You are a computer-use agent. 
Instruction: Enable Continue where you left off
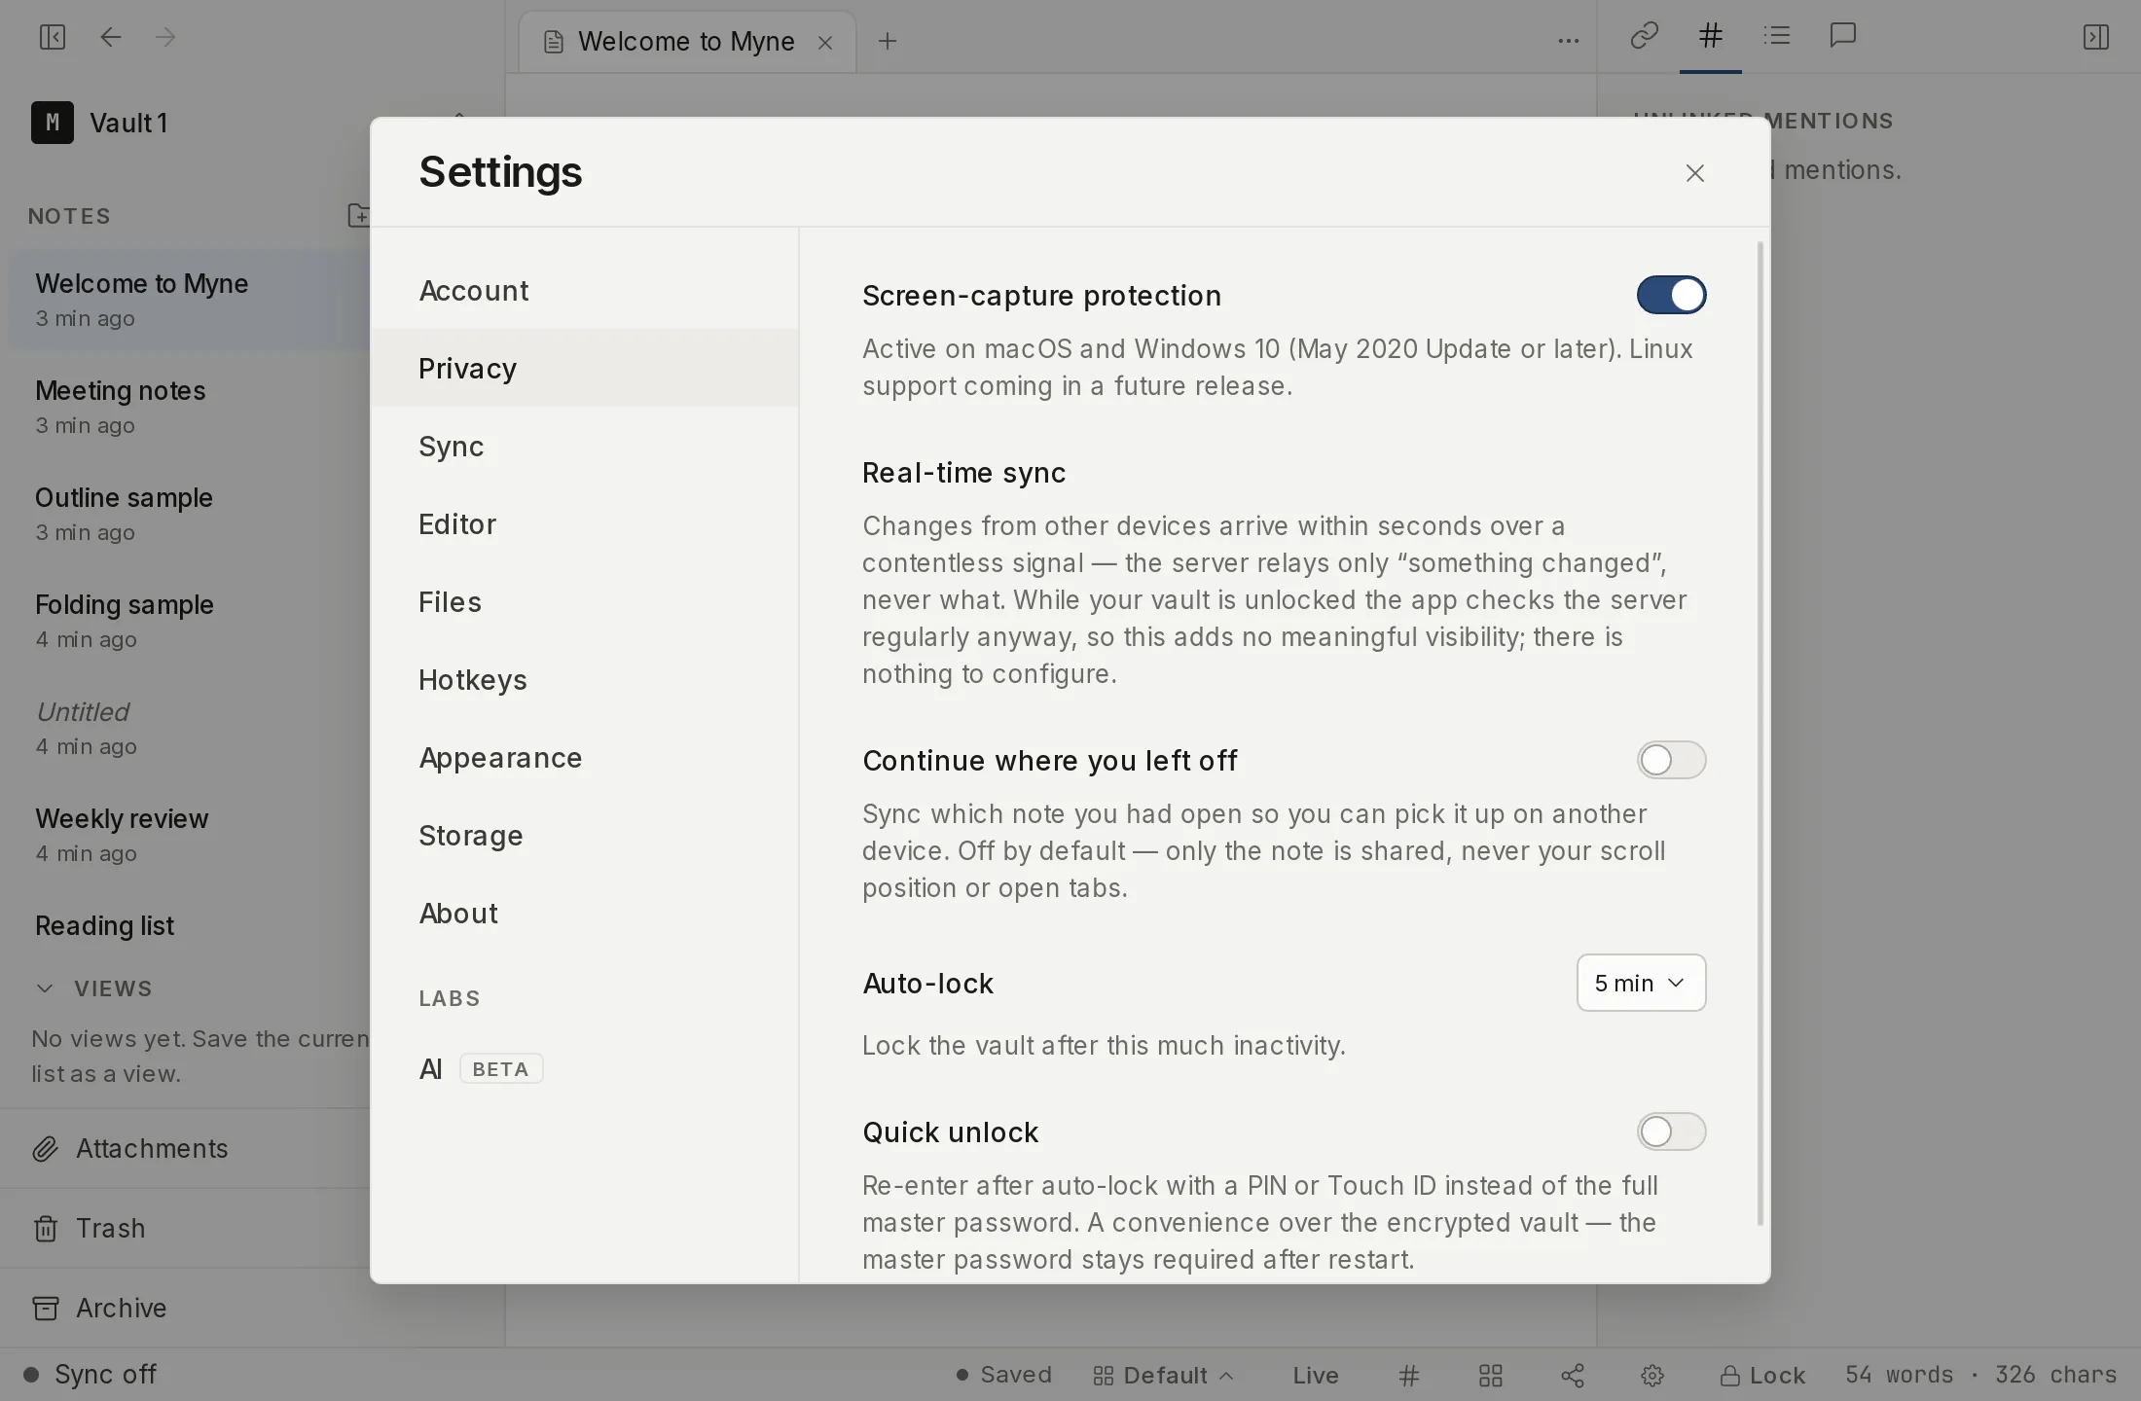pos(1671,760)
